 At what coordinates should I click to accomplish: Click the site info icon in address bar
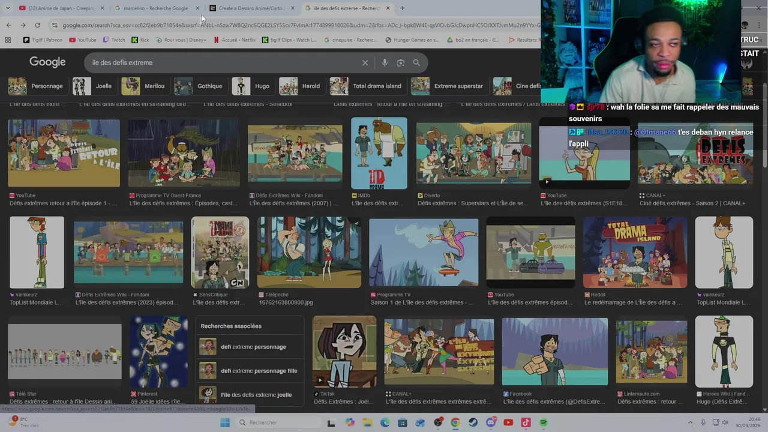point(55,25)
